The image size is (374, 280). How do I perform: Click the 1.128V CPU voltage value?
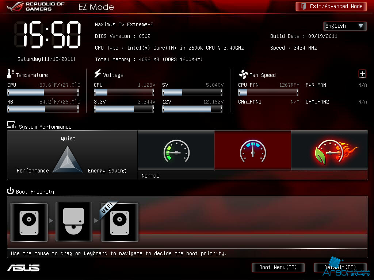tap(146, 85)
